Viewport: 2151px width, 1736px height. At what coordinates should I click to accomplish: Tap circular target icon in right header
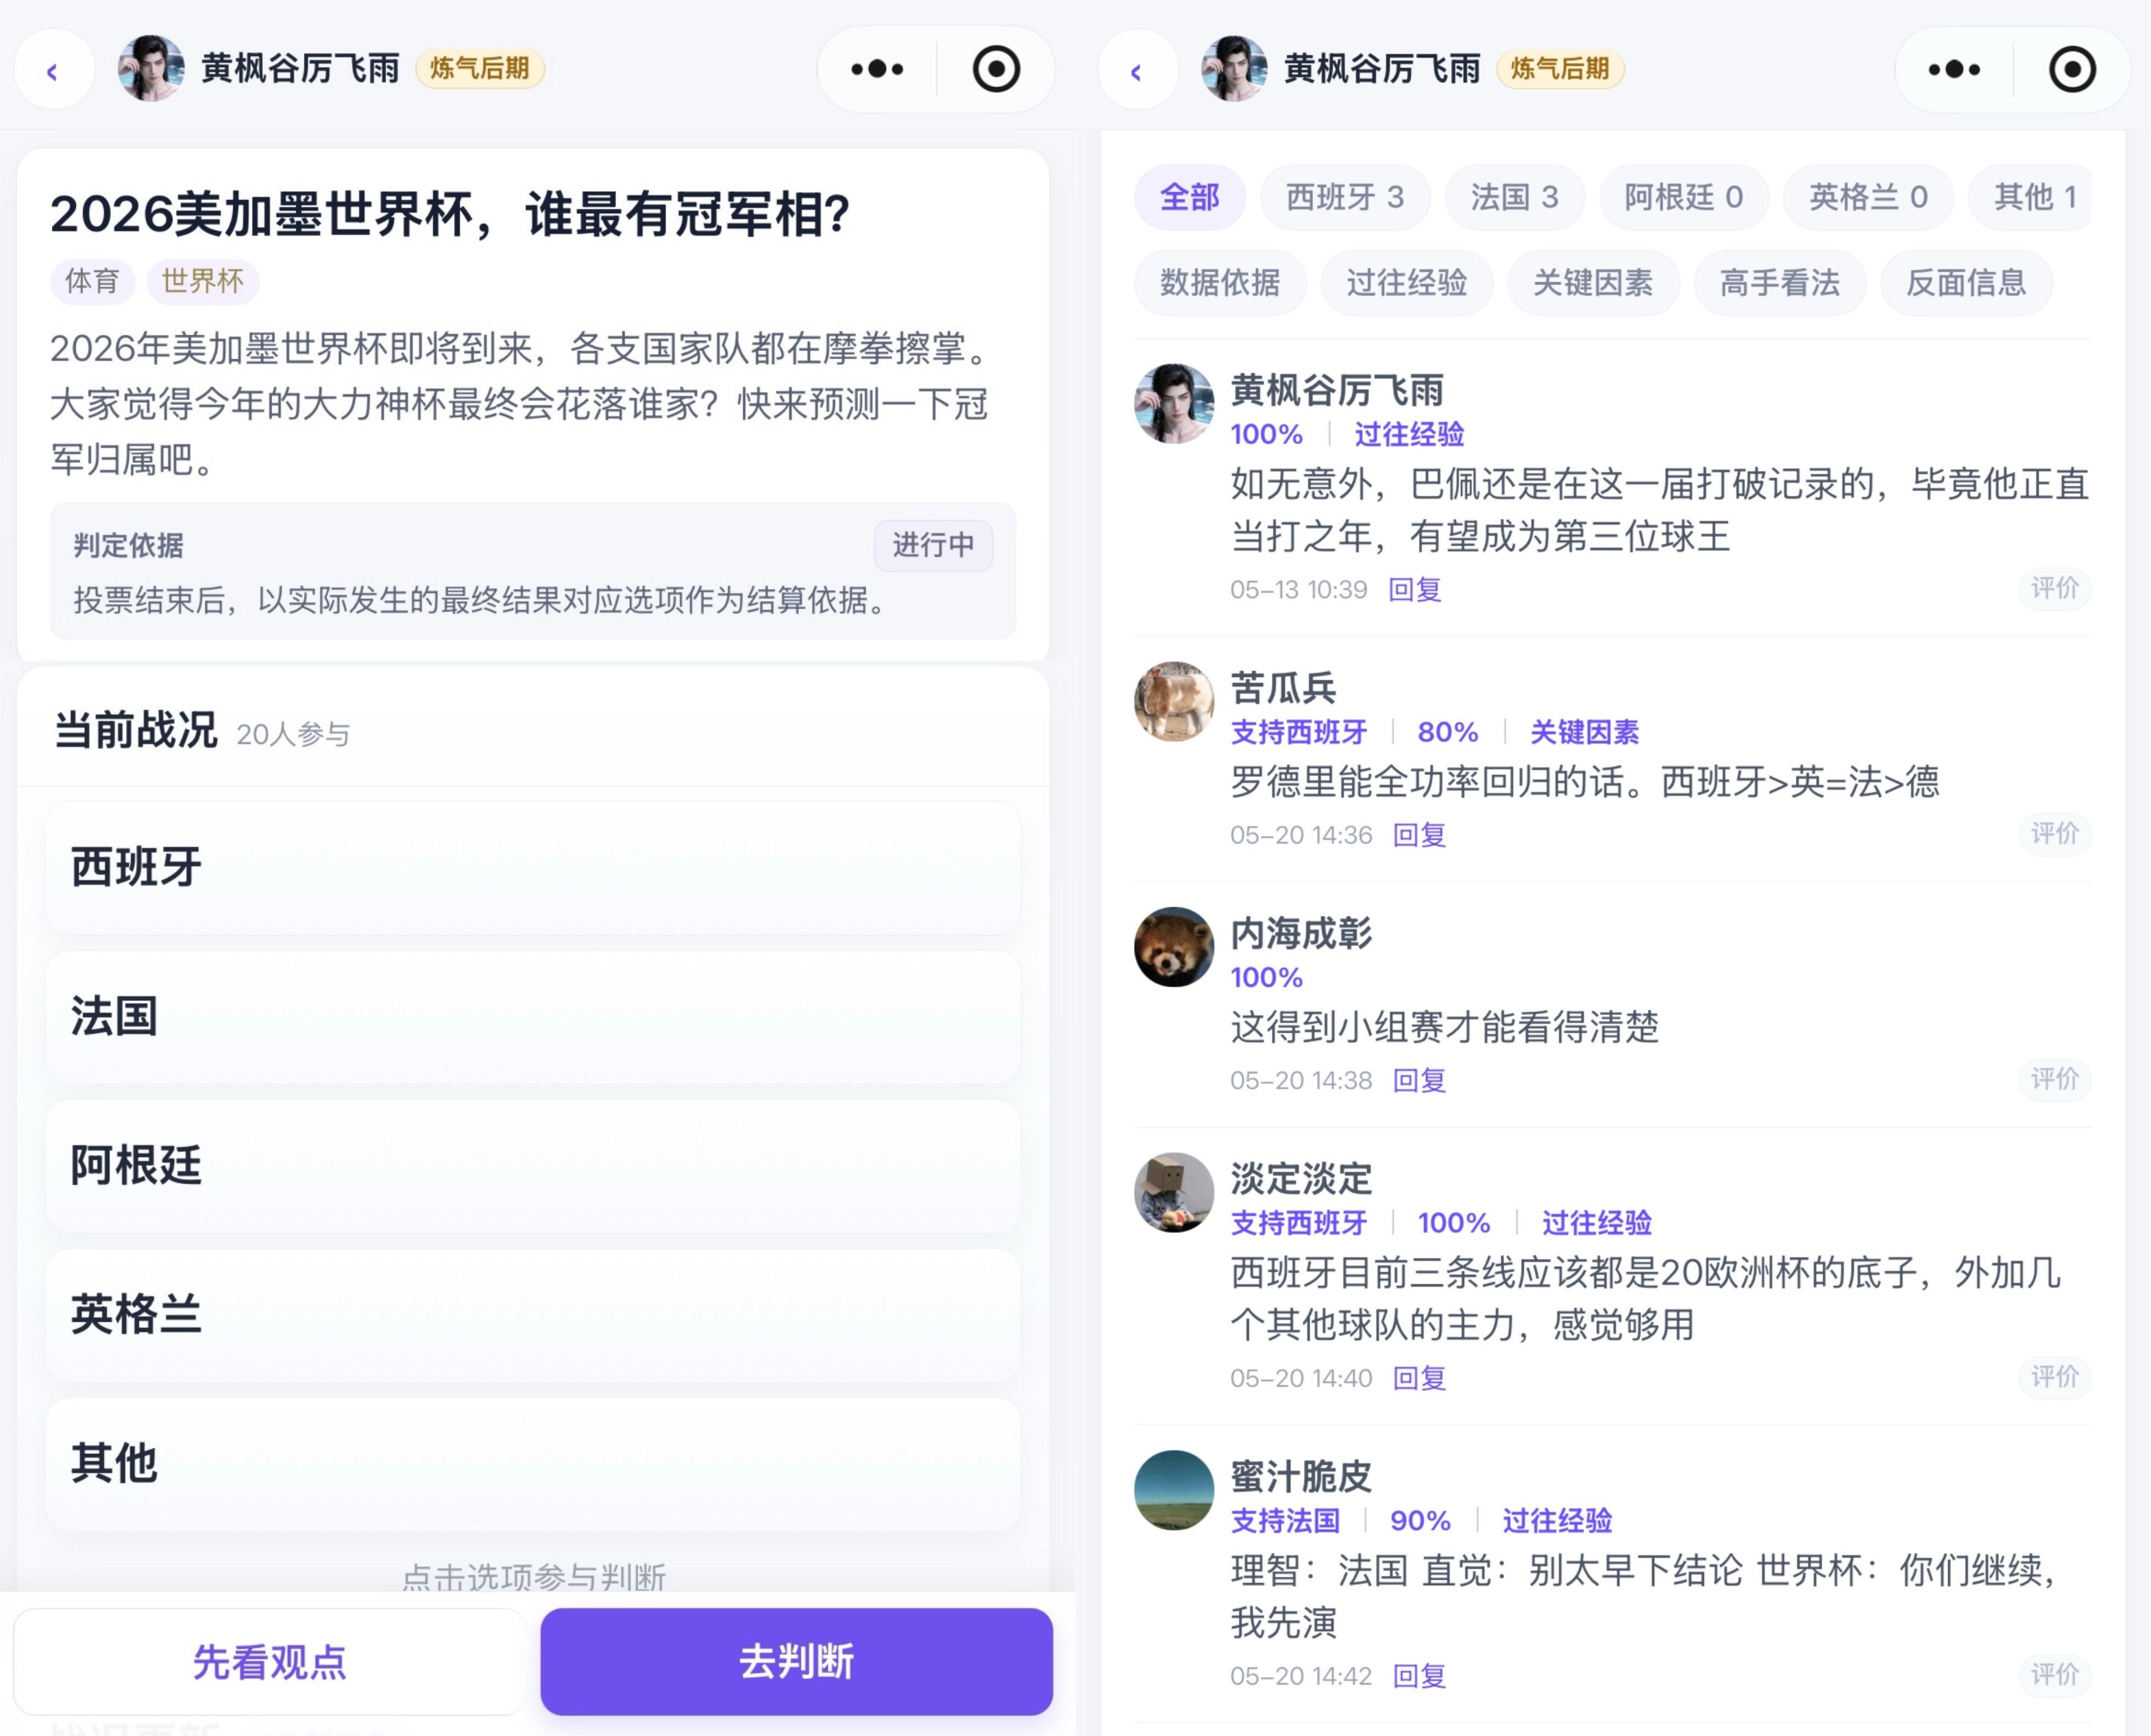tap(2072, 69)
